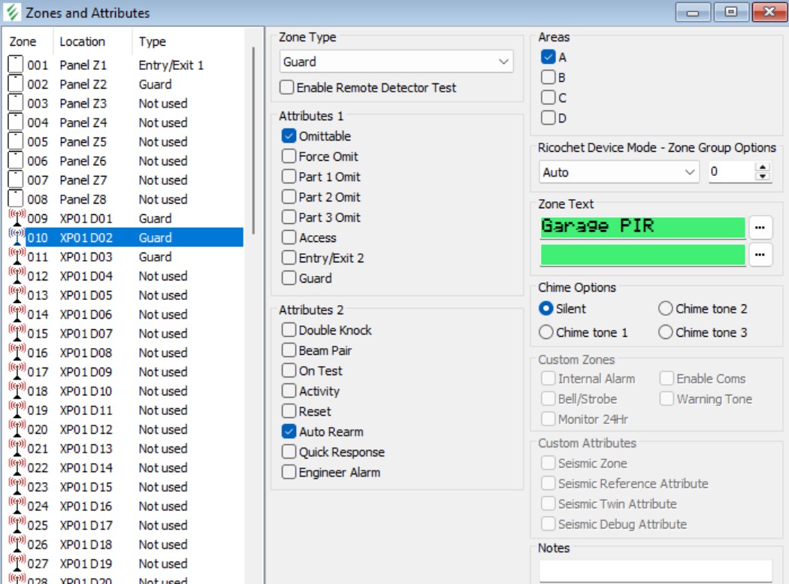
Task: Click the zone list vertical scrollbar
Action: click(254, 143)
